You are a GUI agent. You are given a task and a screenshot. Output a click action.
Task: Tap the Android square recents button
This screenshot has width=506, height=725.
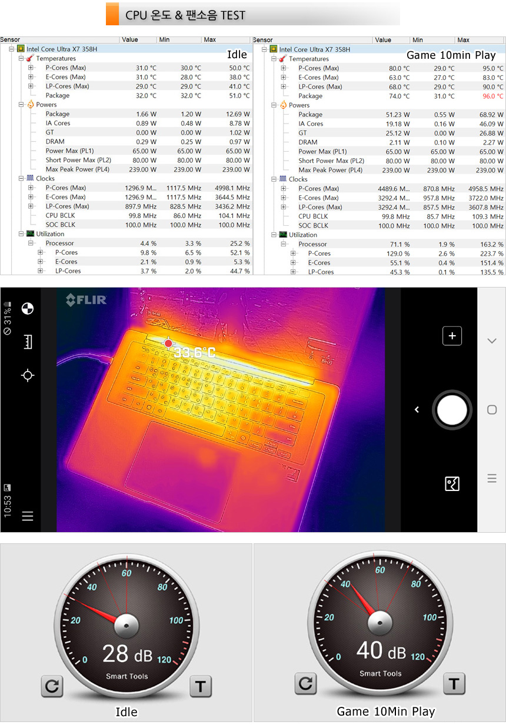click(x=492, y=410)
